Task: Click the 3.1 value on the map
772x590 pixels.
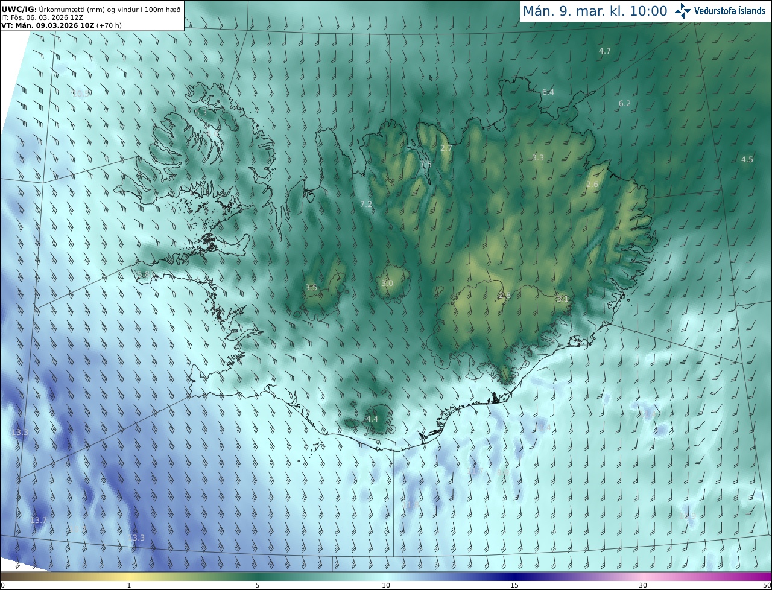Action: 563,299
